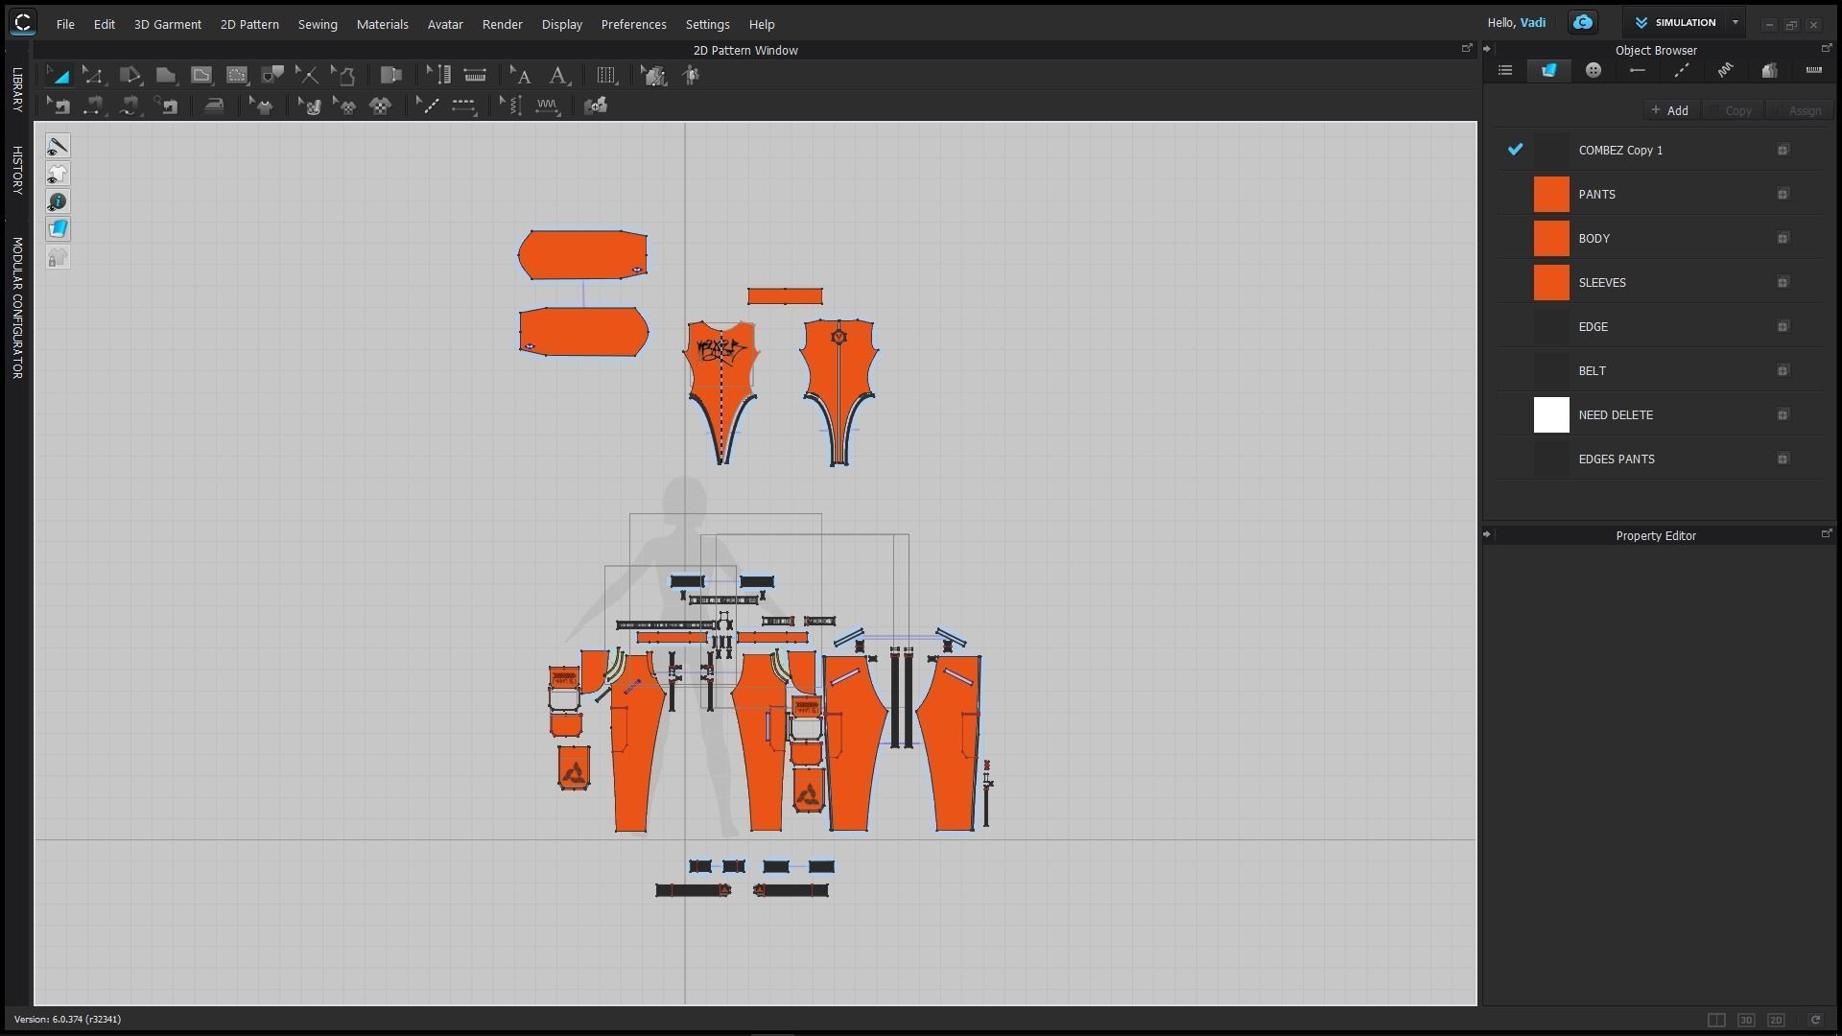This screenshot has width=1842, height=1036.
Task: Click the Add fabric button
Action: 1669,110
